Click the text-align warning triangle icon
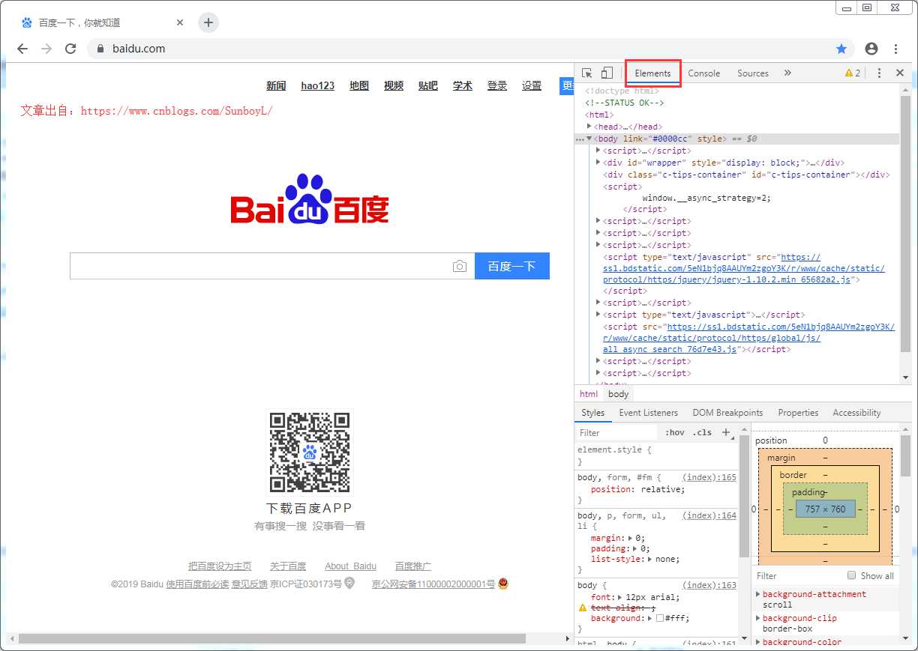Viewport: 918px width, 651px height. tap(582, 608)
